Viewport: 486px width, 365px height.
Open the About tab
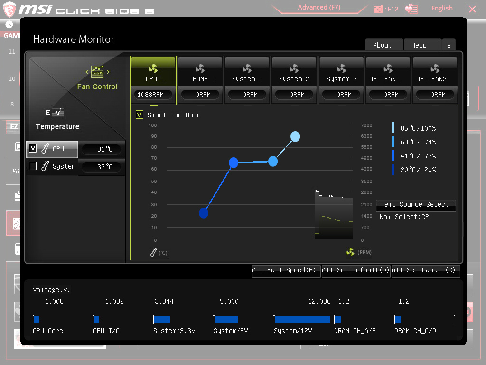tap(384, 45)
